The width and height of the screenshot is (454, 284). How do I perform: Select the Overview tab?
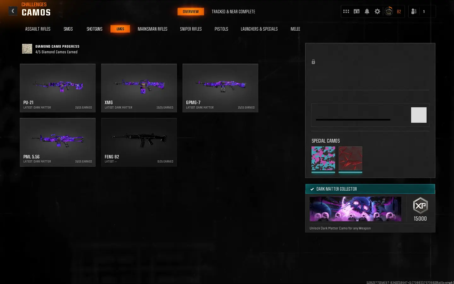pos(191,12)
